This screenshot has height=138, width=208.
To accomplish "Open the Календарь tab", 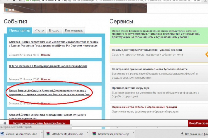I will click(73, 31).
